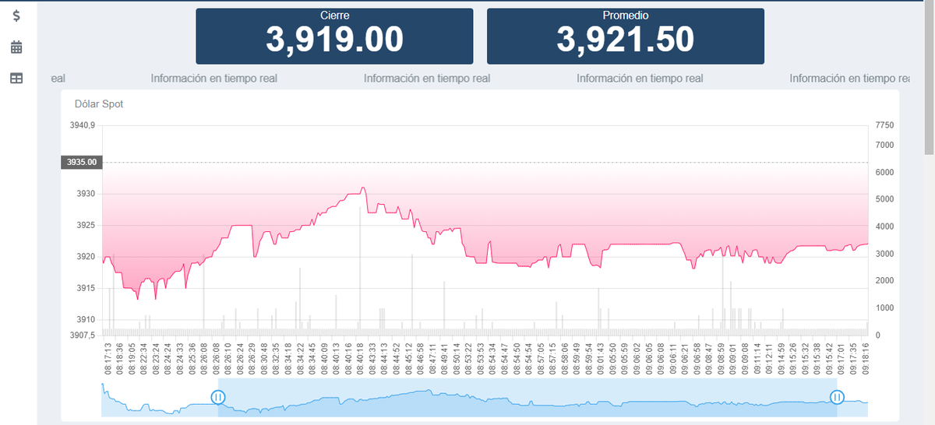The width and height of the screenshot is (935, 425).
Task: Click the 3940,9 top axis value
Action: (82, 125)
